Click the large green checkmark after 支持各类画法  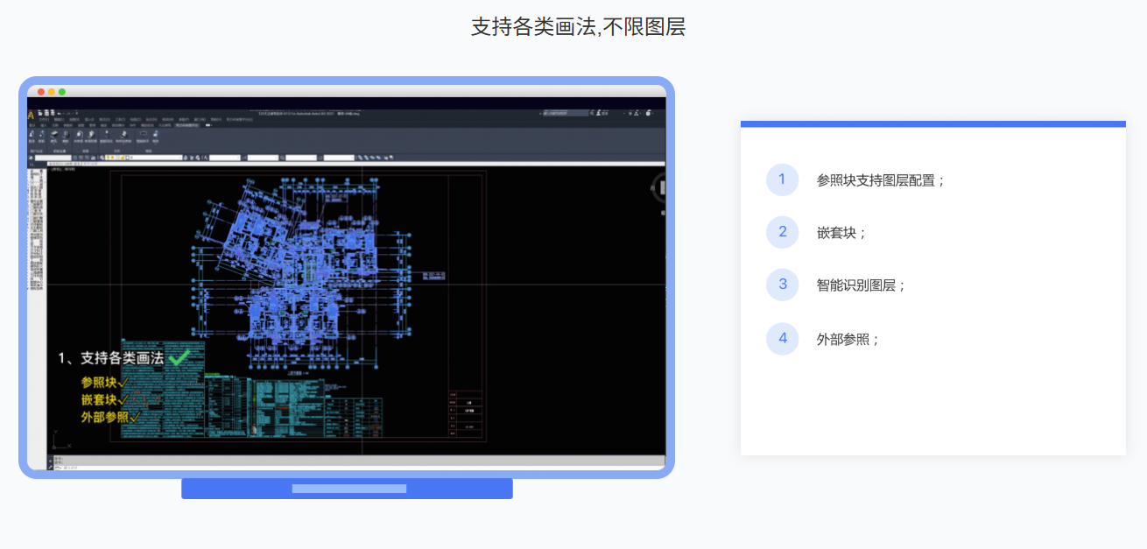point(179,357)
